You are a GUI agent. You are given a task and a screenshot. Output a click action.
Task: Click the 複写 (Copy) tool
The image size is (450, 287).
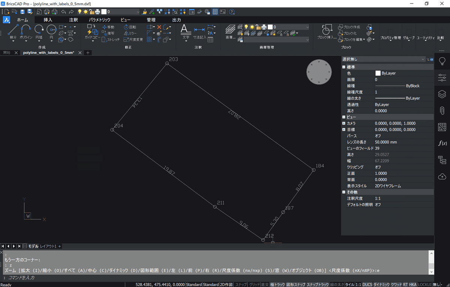pos(108,33)
